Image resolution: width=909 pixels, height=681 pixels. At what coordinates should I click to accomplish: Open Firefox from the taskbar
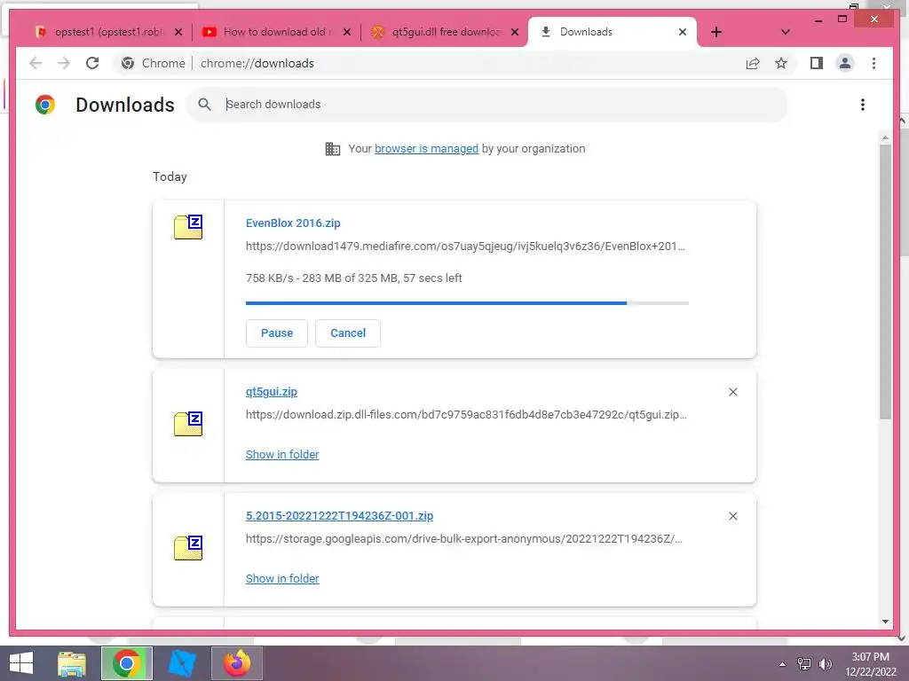(x=236, y=663)
